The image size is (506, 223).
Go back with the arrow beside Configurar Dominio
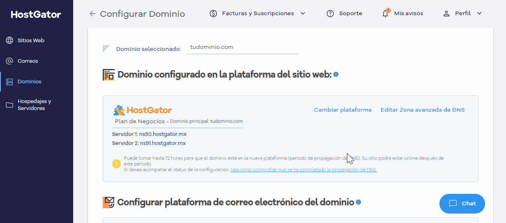[x=92, y=14]
